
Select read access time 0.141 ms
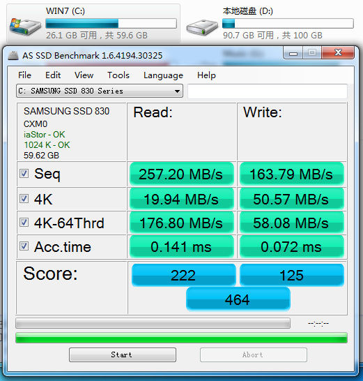(x=181, y=246)
